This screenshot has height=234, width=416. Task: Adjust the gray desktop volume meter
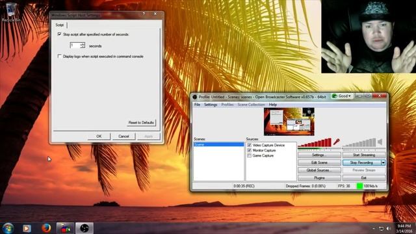click(359, 142)
